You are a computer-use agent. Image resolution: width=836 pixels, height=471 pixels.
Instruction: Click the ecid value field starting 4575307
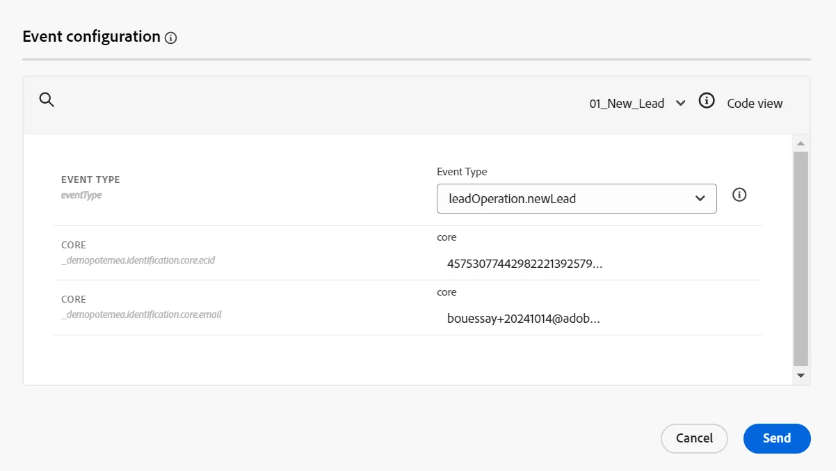point(524,264)
